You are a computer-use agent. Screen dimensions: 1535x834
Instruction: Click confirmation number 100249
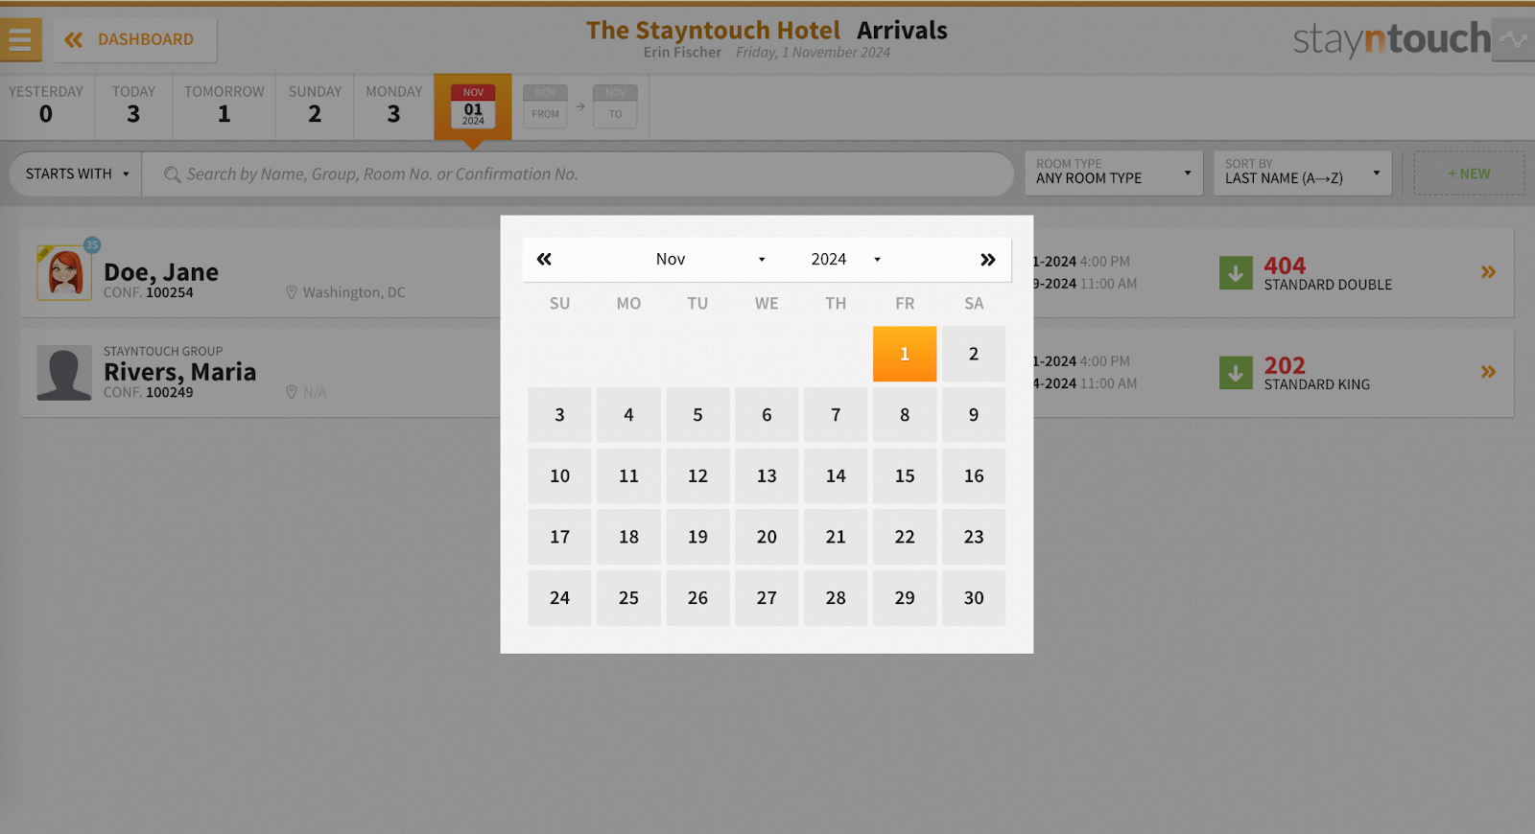coord(170,392)
